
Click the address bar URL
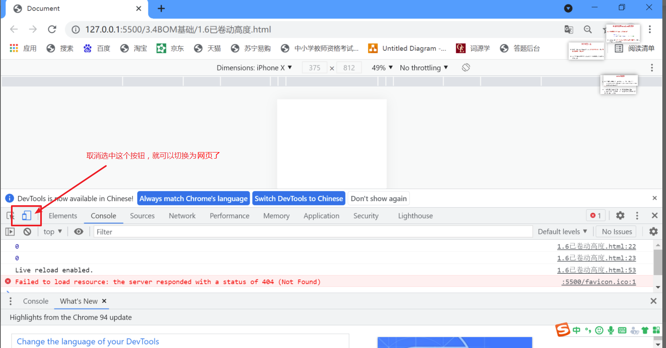coord(178,30)
